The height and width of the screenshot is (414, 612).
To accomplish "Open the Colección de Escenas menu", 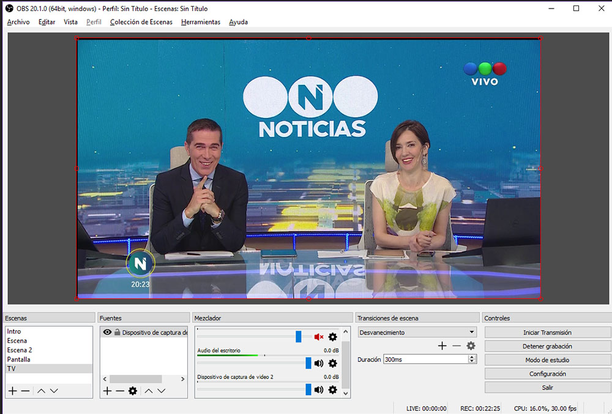I will coord(141,22).
